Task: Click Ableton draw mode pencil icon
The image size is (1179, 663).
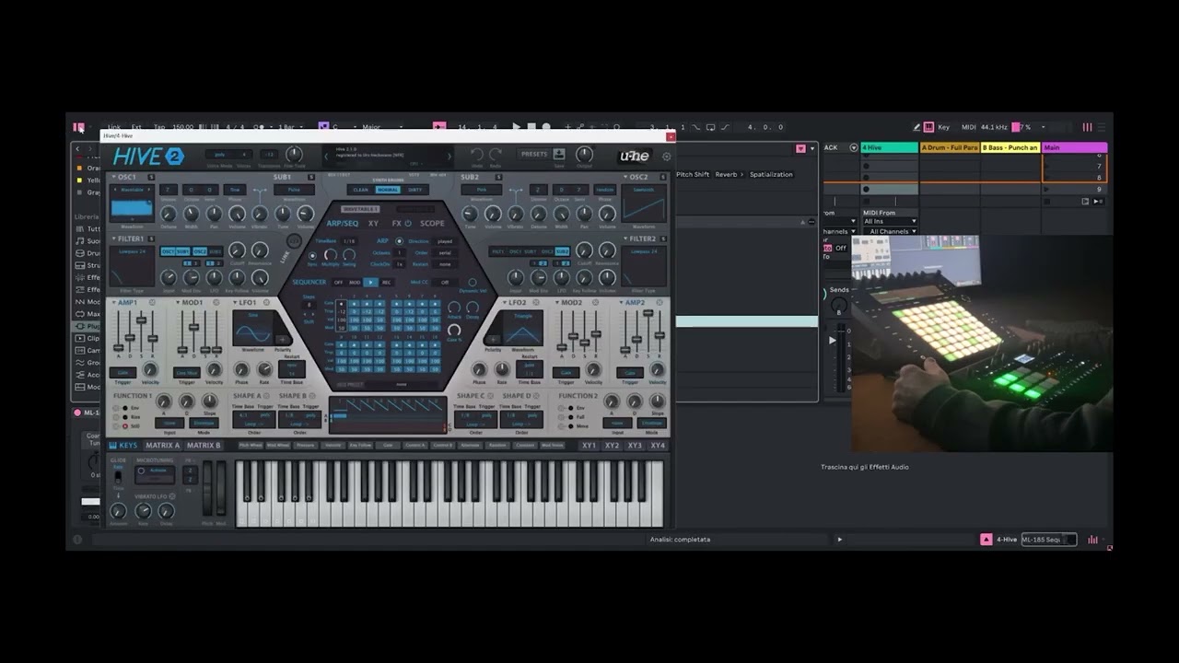Action: point(916,127)
